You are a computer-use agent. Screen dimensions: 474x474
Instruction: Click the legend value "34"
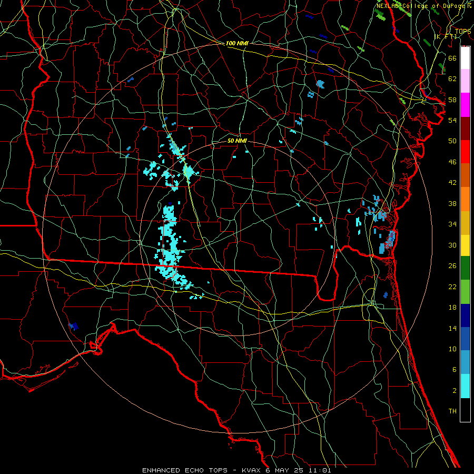click(x=452, y=224)
